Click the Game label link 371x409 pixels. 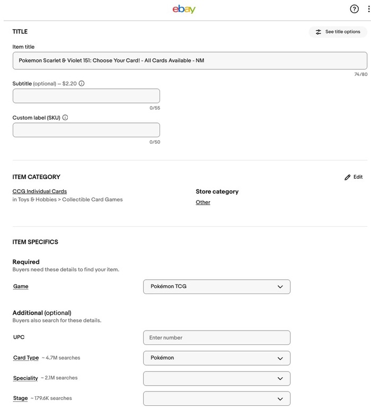(x=21, y=287)
